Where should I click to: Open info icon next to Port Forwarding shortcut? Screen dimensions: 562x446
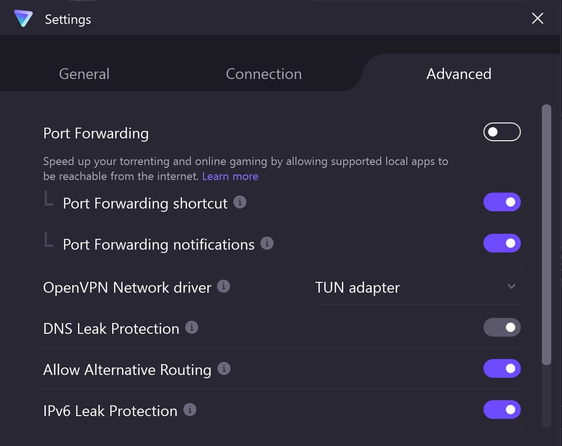click(x=240, y=202)
